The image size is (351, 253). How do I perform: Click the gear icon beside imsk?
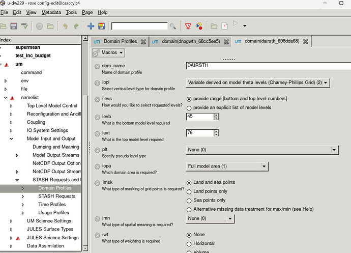97,183
